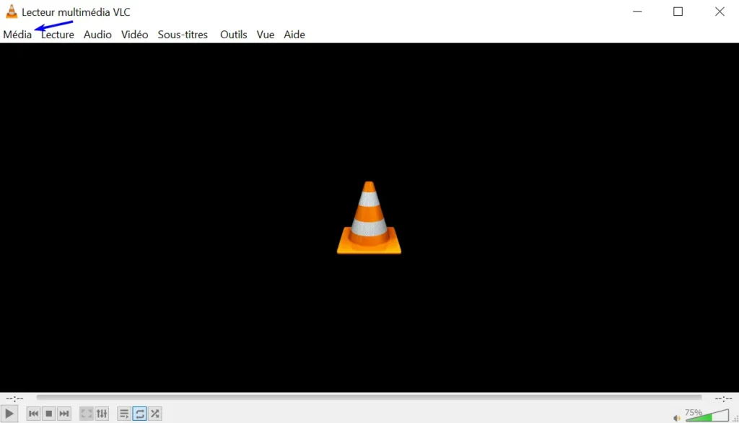
Task: Click the VLC cone icon in title bar
Action: 12,12
